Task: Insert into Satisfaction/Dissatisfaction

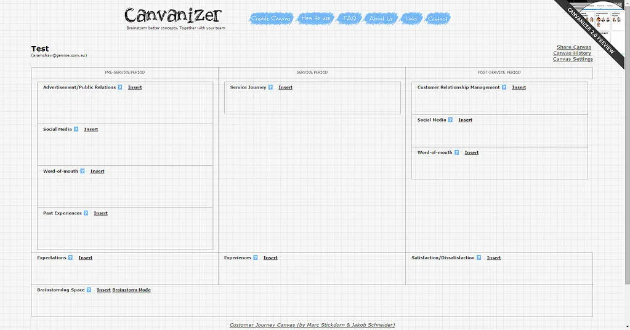Action: [494, 258]
